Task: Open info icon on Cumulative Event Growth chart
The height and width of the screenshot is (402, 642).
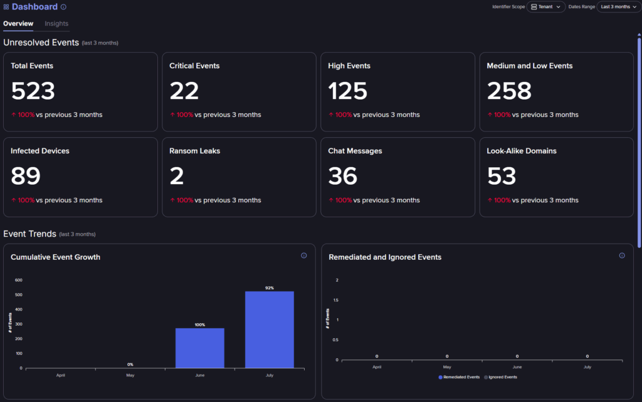Action: coord(304,255)
